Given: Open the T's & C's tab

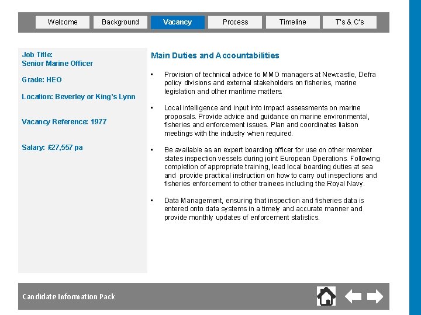Looking at the screenshot, I should [x=350, y=22].
